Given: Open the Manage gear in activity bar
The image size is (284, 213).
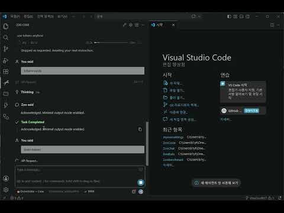Looking at the screenshot, I should coord(6,190).
